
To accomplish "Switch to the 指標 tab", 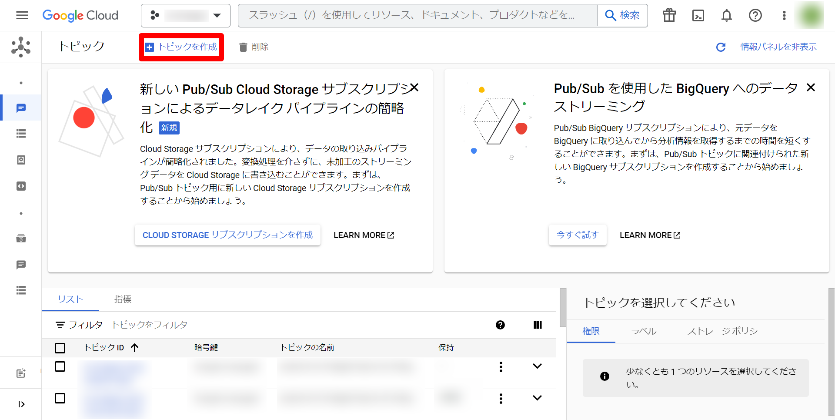I will coord(123,299).
